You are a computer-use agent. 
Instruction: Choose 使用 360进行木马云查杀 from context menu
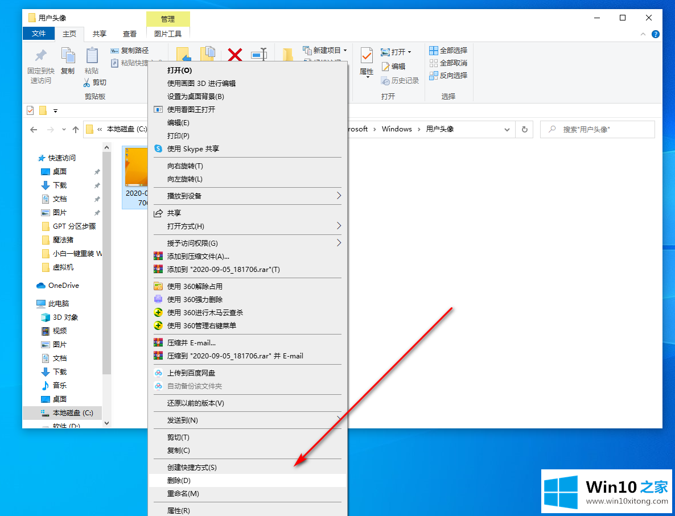pos(248,312)
